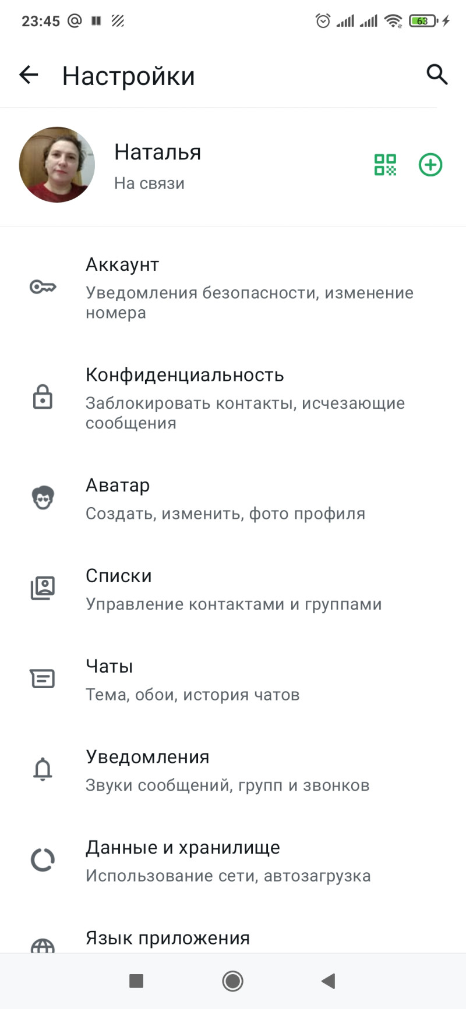Viewport: 466px width, 1009px height.
Task: Tap the back arrow in the header
Action: click(29, 75)
